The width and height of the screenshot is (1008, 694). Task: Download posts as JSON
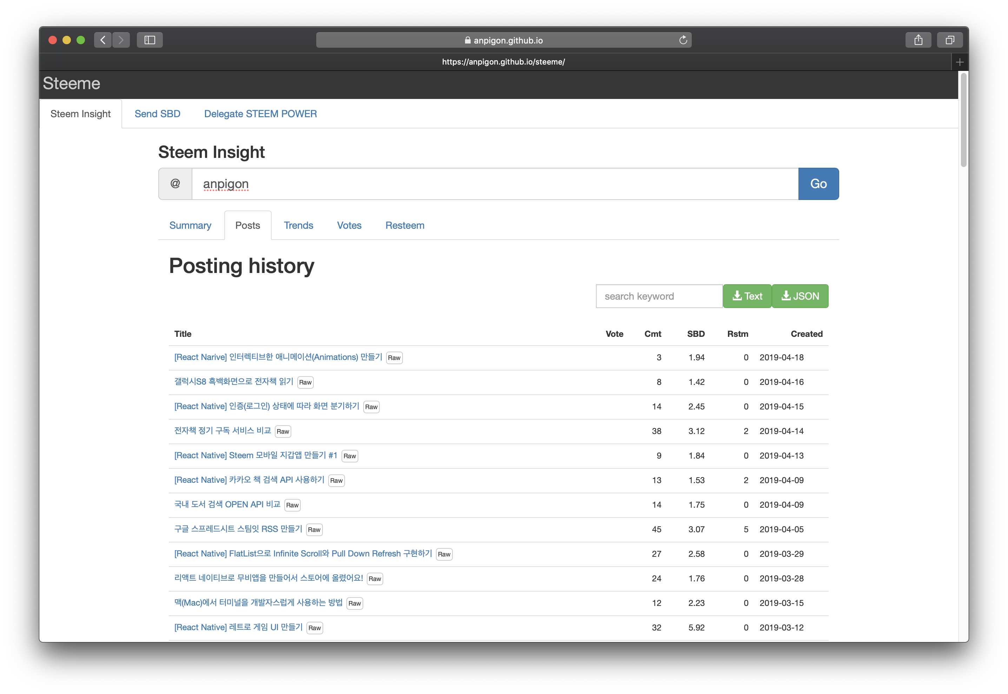[x=800, y=296]
